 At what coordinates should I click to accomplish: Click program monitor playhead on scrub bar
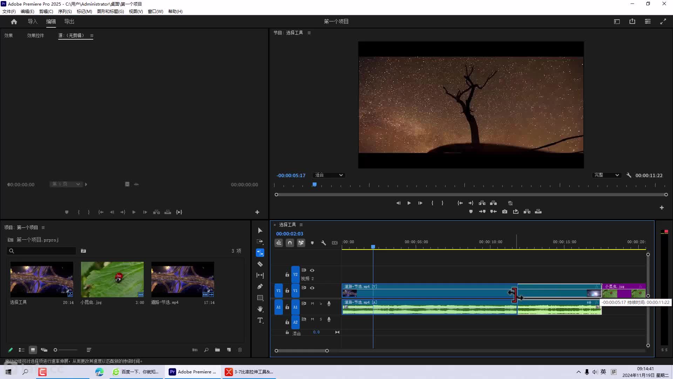click(314, 185)
